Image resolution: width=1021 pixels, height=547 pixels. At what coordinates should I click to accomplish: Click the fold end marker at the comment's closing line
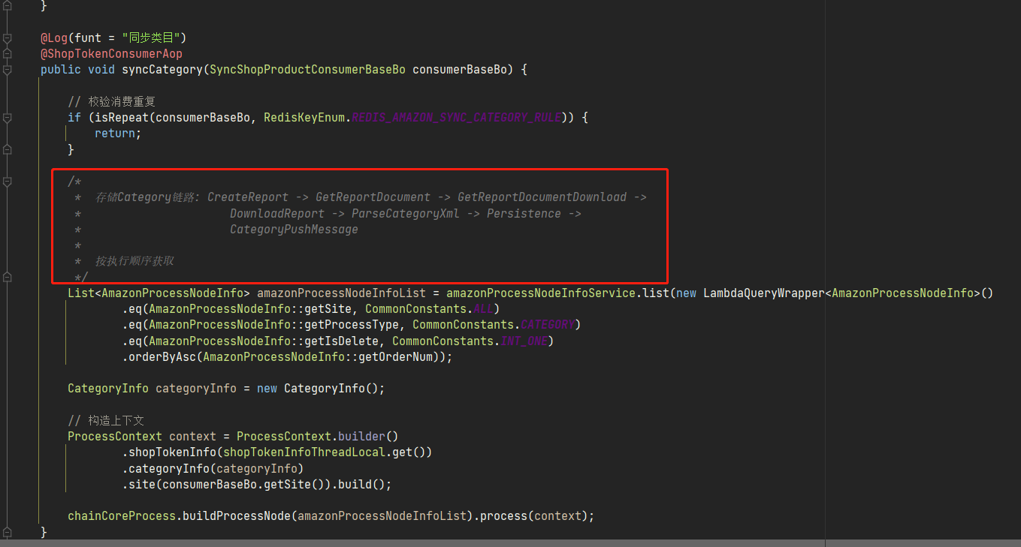coord(7,278)
